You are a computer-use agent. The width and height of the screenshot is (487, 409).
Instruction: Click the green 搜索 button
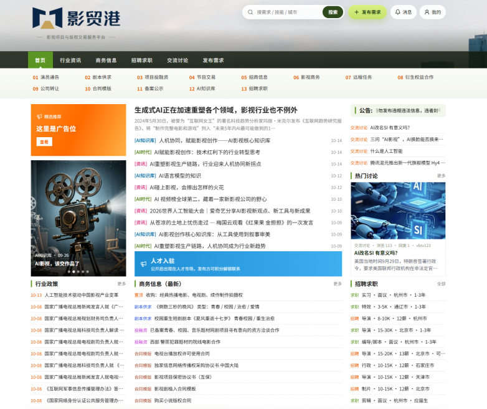coord(333,12)
